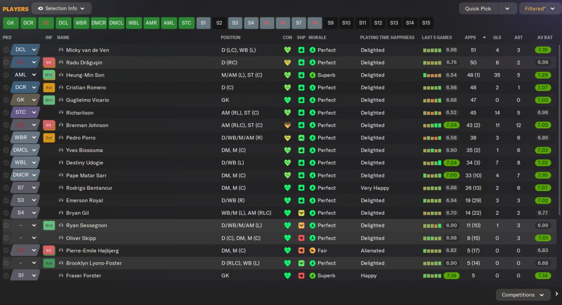562x305 pixels.
Task: Click last 5 games form bars for Brennan Johnson
Action: click(432, 125)
